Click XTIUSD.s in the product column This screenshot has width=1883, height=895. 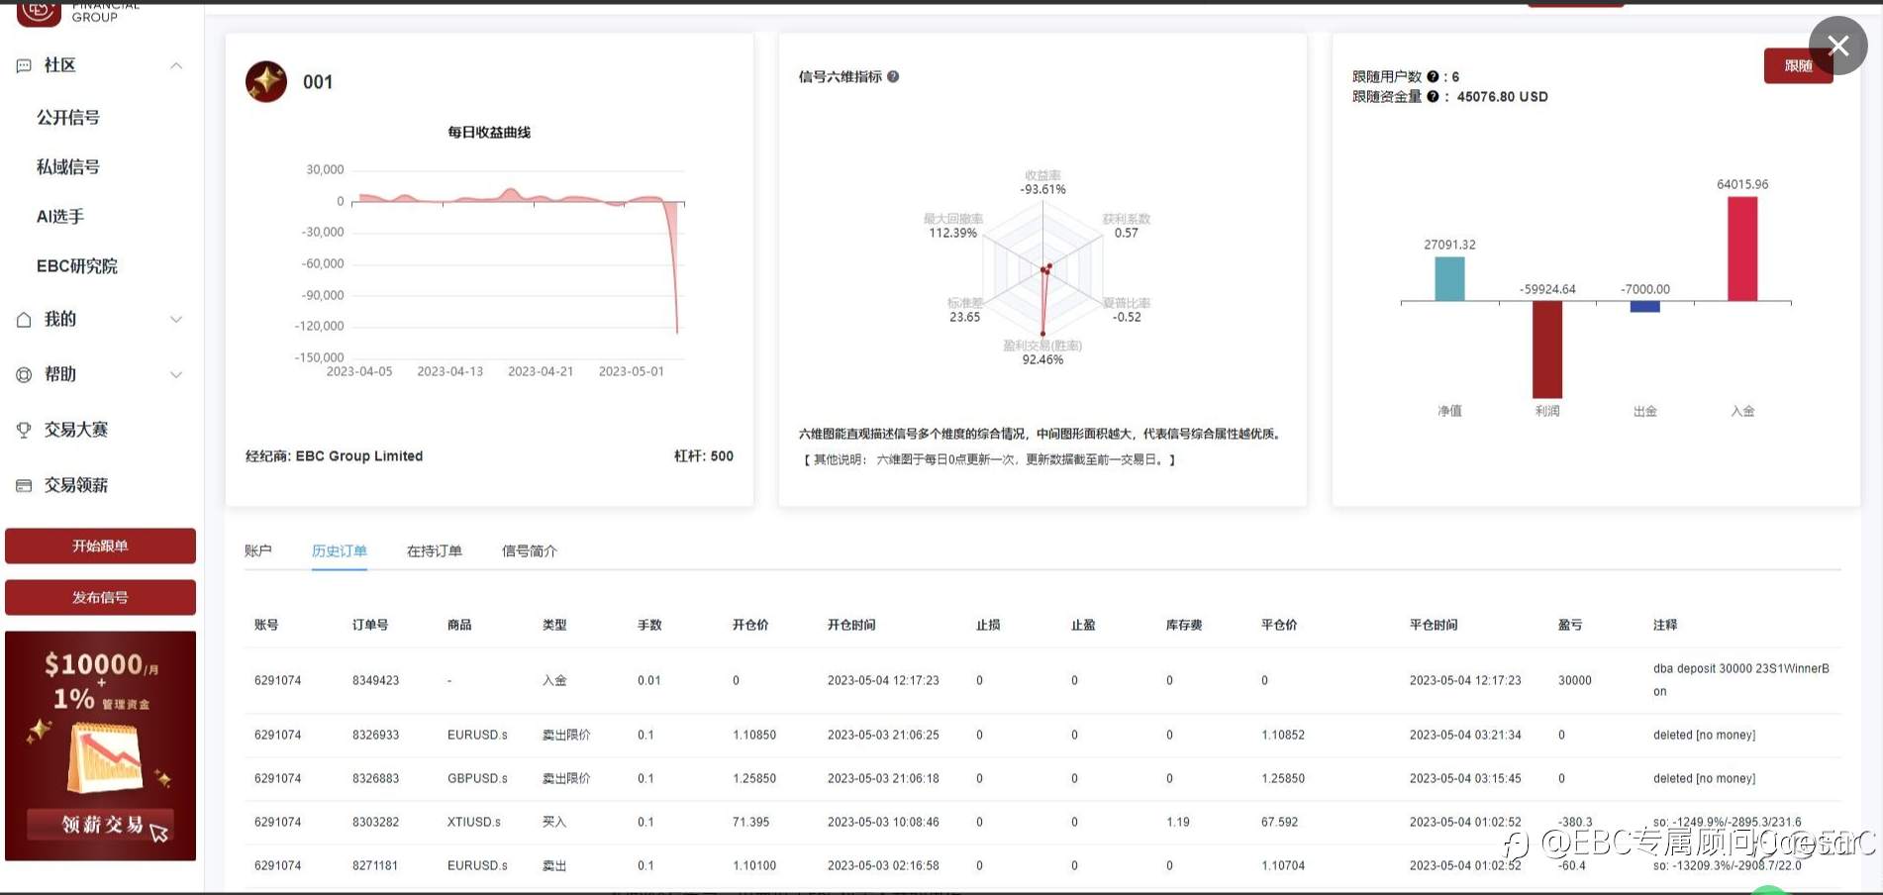coord(474,822)
